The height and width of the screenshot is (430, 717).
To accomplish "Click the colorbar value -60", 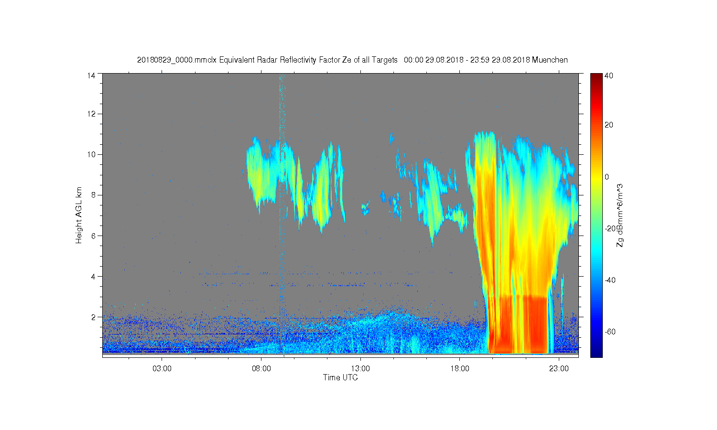I will click(x=610, y=332).
